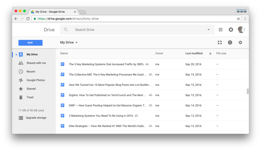The image size is (261, 151).
Task: Close the My Drive browser tab
Action: coord(75,12)
